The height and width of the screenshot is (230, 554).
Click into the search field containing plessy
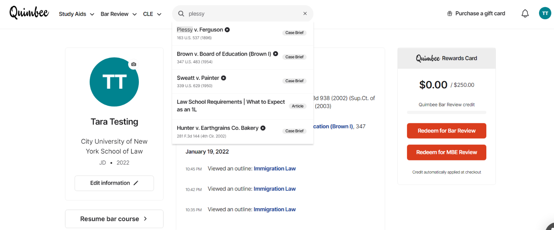(244, 14)
